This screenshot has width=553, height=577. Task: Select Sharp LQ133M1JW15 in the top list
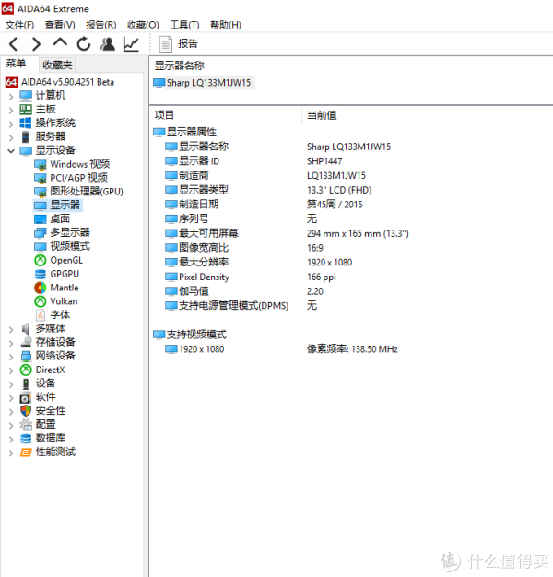click(x=204, y=83)
